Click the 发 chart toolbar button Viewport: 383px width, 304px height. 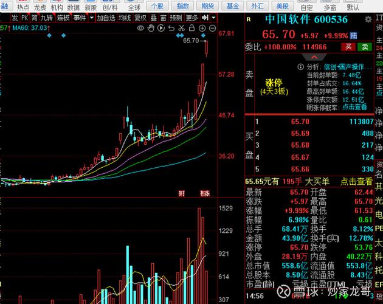tap(15, 18)
